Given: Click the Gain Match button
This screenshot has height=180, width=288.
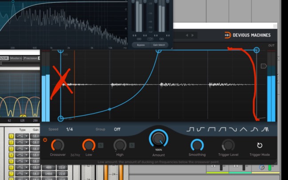Looking at the screenshot, I should [159, 45].
